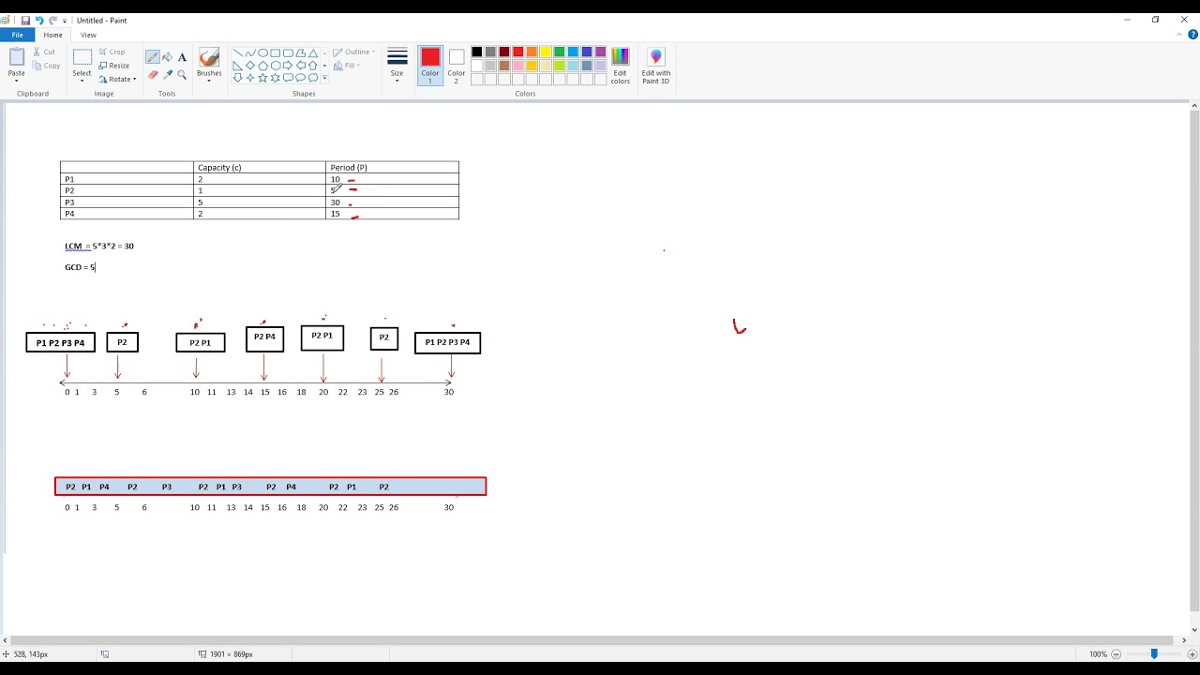This screenshot has width=1200, height=675.
Task: Pick the black color swatch
Action: (476, 52)
